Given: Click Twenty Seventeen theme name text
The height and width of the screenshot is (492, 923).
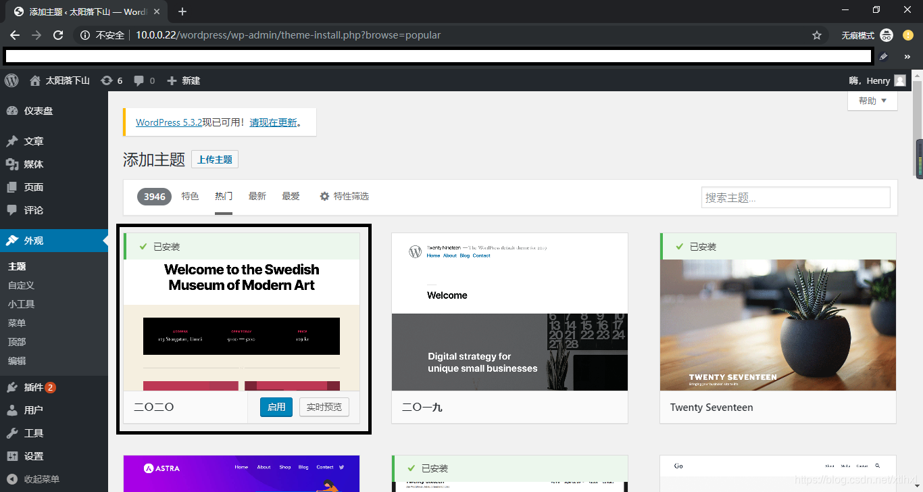Looking at the screenshot, I should (x=712, y=408).
